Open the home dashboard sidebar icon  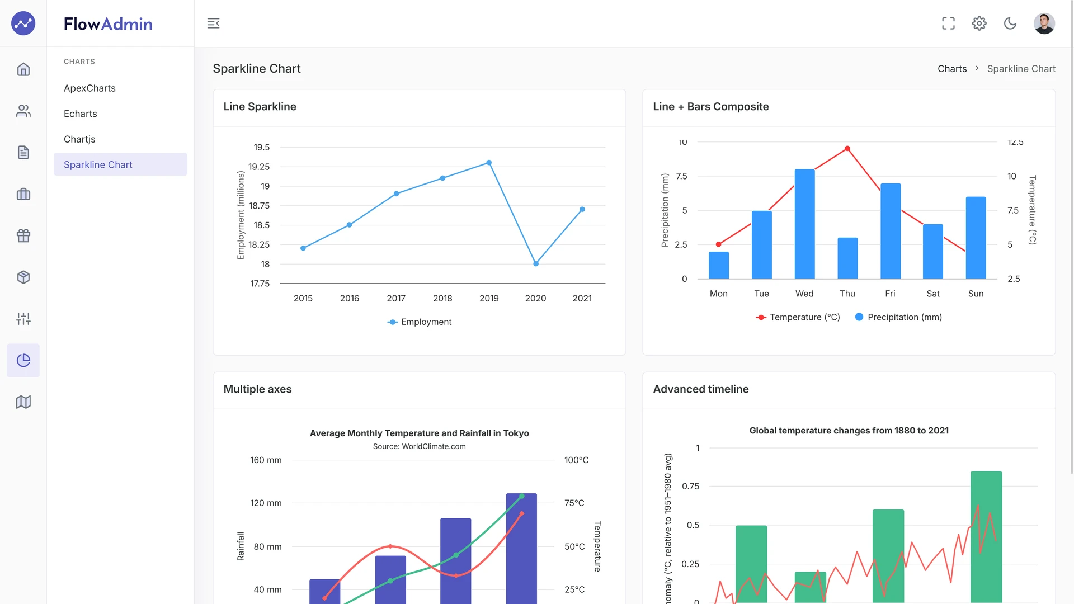click(23, 69)
